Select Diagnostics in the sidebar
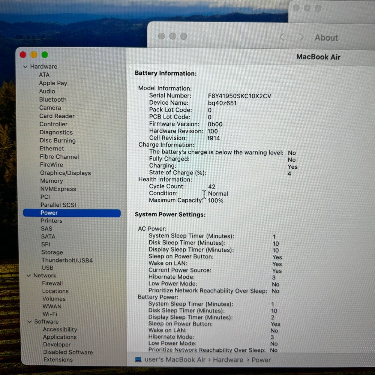This screenshot has width=375, height=375. [x=56, y=132]
